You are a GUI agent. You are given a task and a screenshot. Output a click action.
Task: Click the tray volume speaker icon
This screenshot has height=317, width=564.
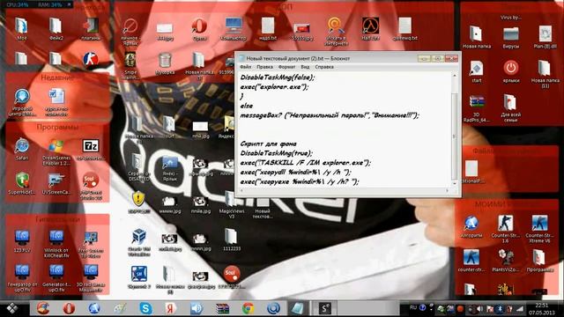479,309
